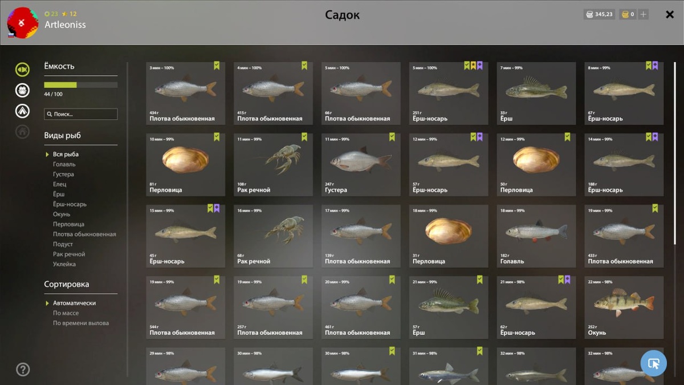Viewport: 684px width, 385px height.
Task: Sort fish by mass По массе
Action: [x=66, y=313]
